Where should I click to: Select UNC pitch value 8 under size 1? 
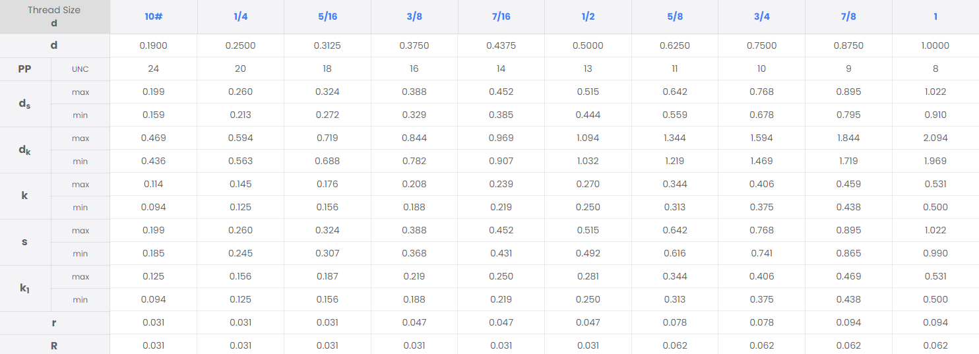pyautogui.click(x=935, y=69)
